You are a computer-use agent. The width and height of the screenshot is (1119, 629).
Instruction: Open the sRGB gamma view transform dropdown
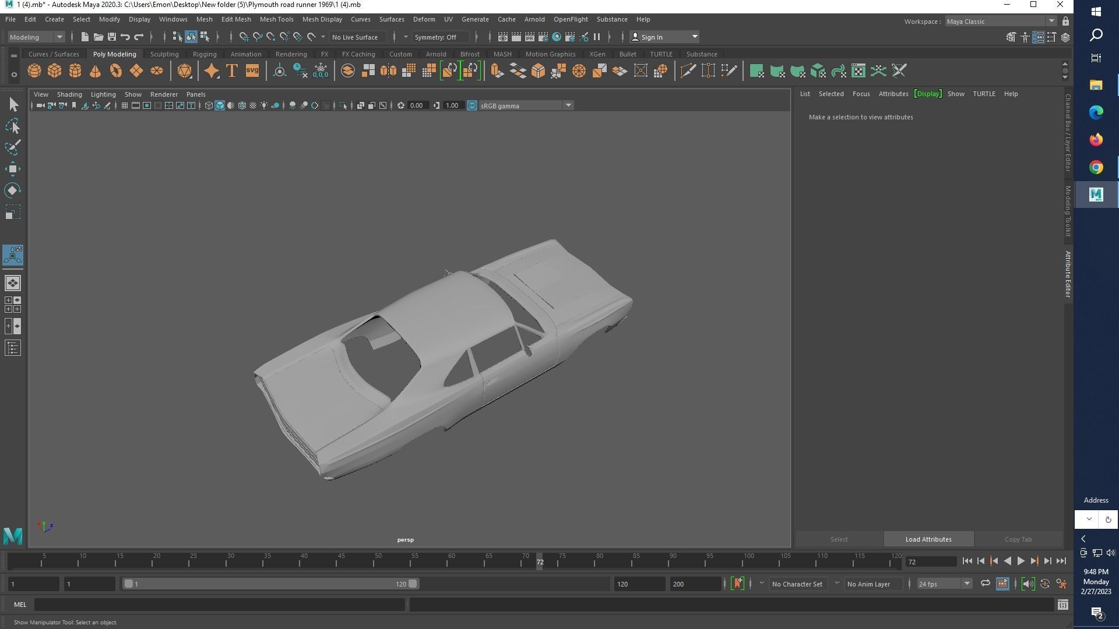pyautogui.click(x=526, y=105)
